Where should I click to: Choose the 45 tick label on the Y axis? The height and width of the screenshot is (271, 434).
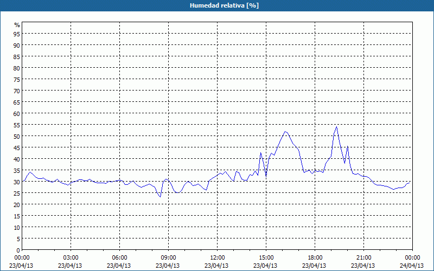tap(17, 147)
